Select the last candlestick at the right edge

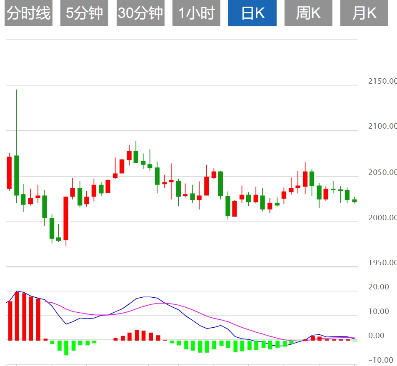(x=355, y=201)
